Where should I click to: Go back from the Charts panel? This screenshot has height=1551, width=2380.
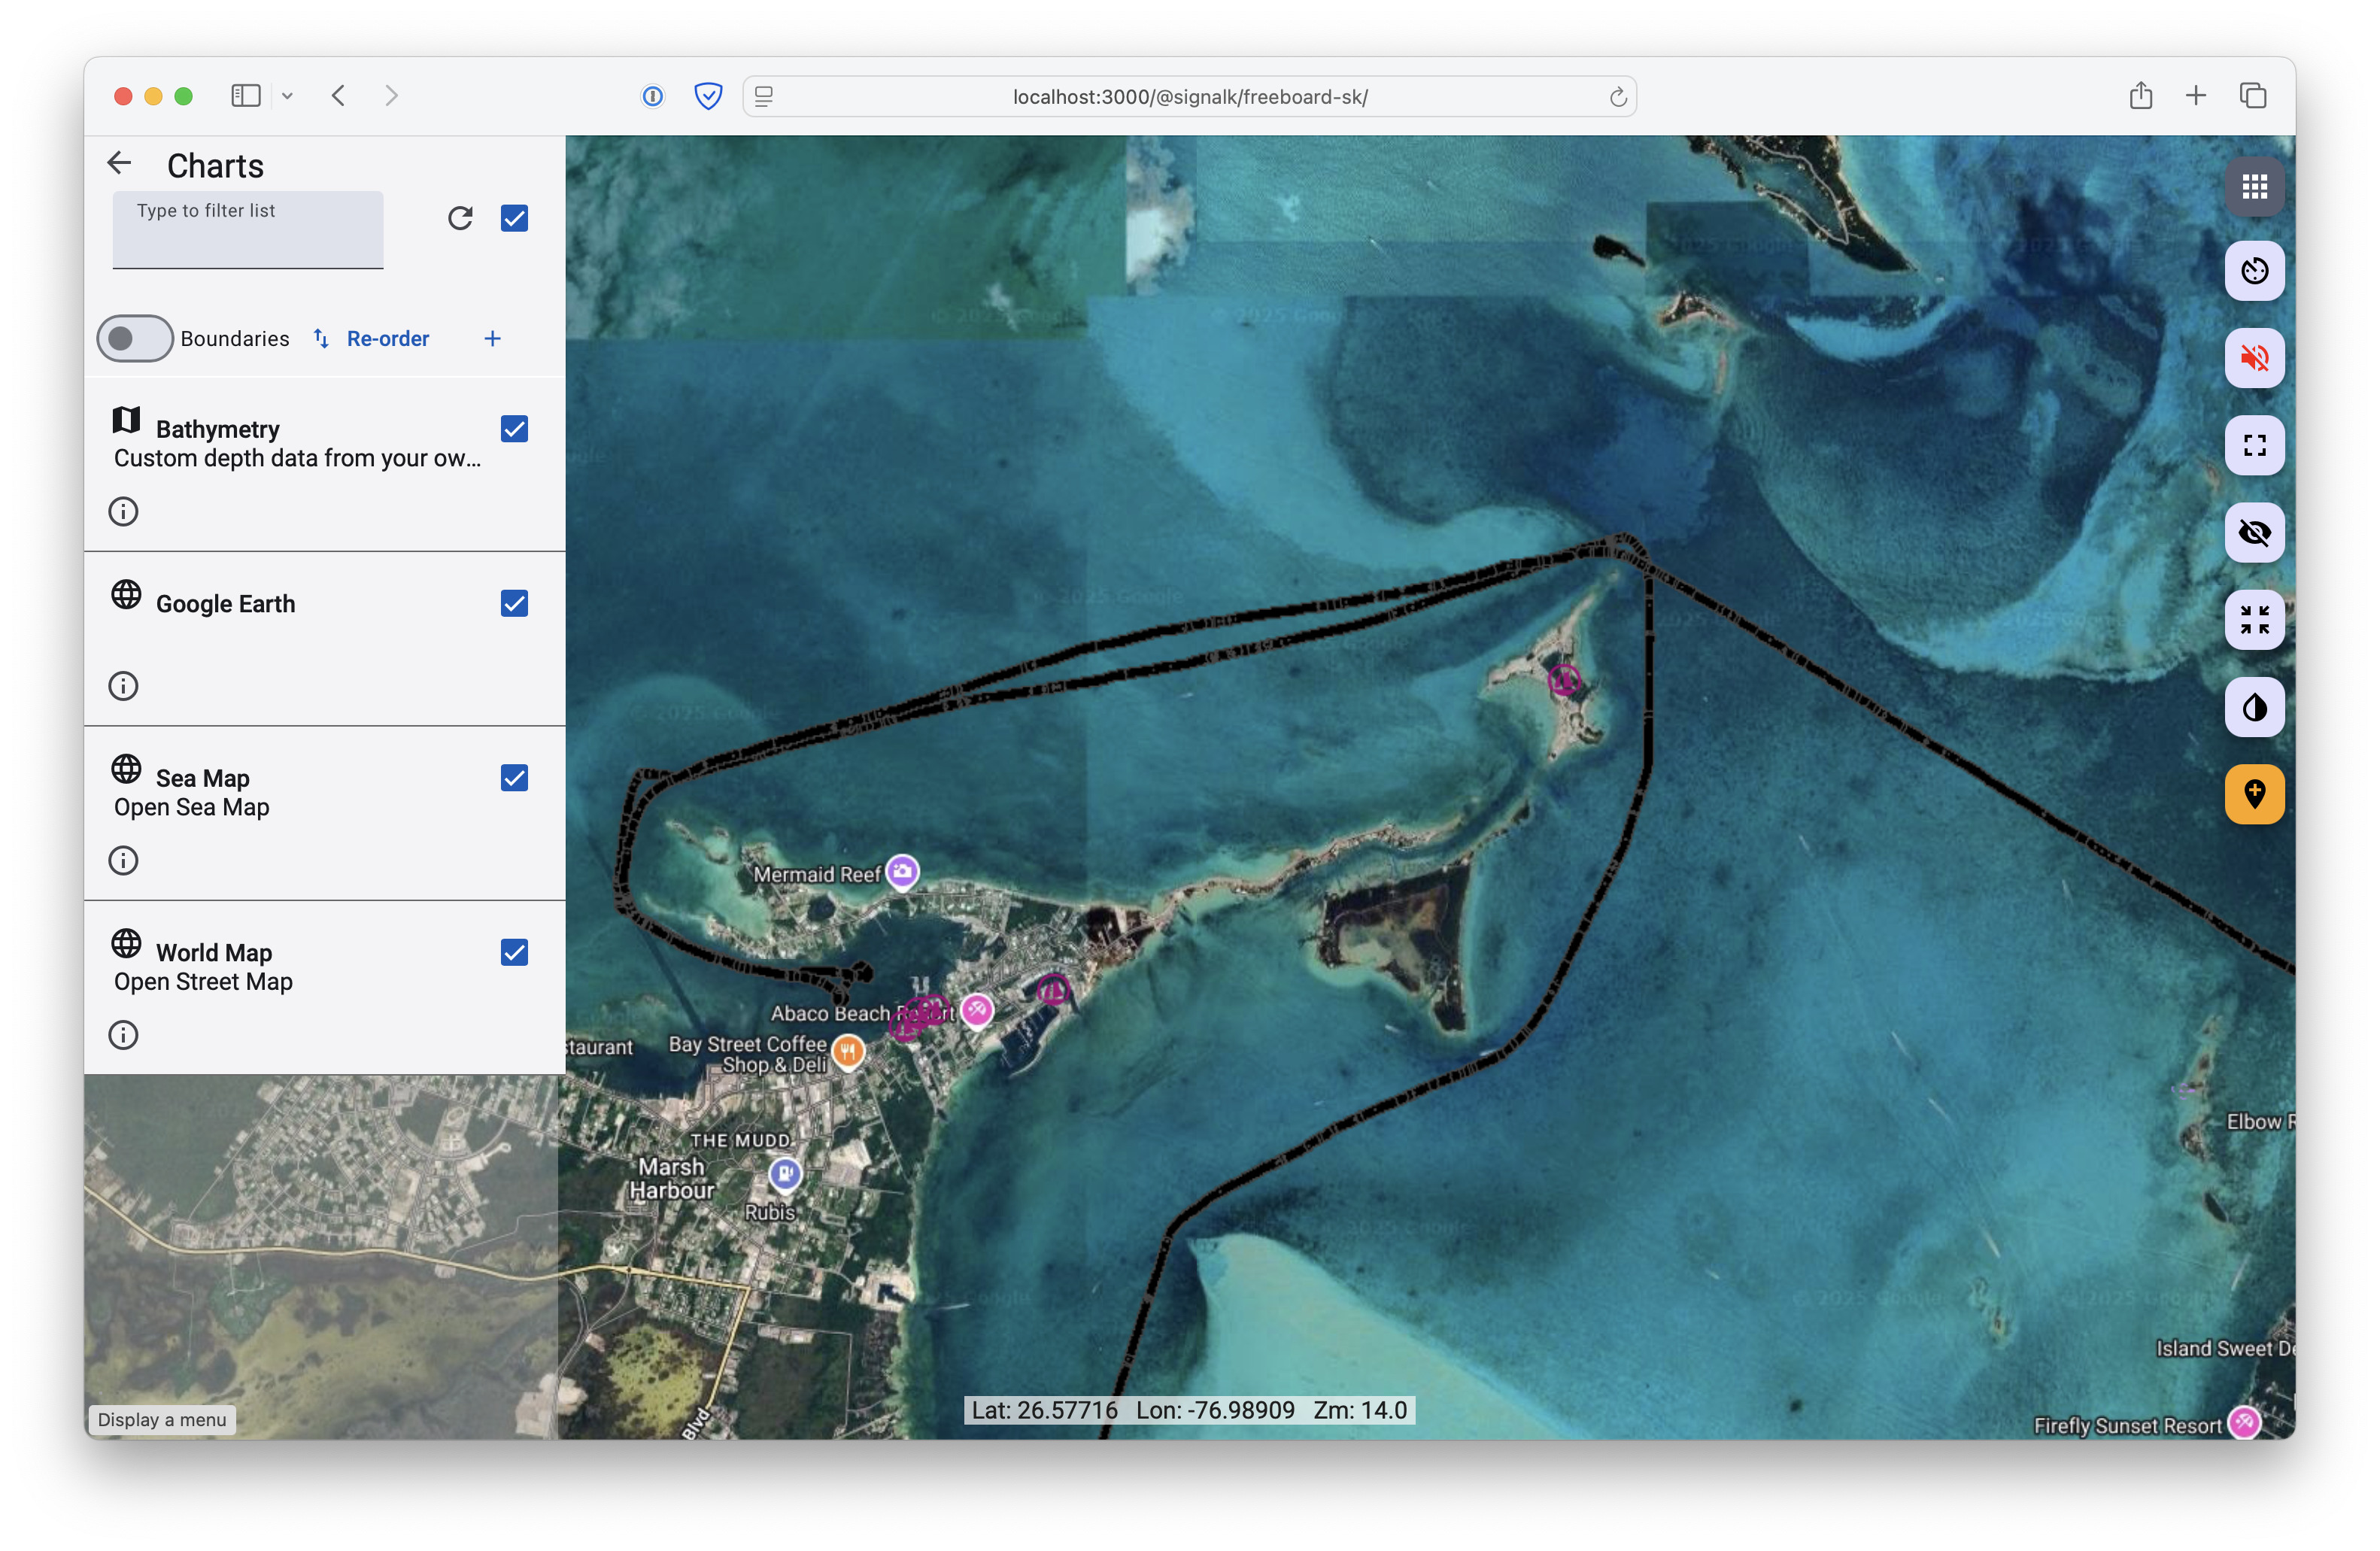point(120,164)
